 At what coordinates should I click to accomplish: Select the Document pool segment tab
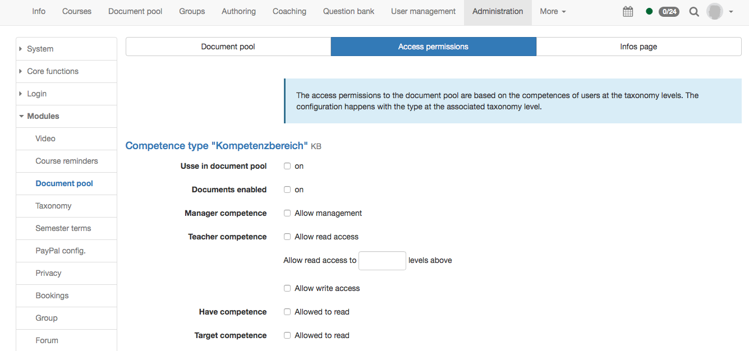(228, 47)
